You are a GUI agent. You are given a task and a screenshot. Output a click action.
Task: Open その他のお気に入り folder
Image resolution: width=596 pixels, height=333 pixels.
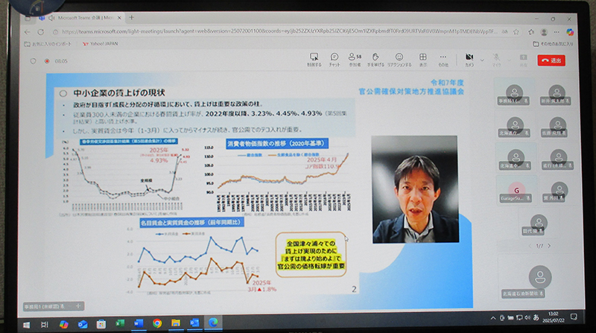click(553, 44)
